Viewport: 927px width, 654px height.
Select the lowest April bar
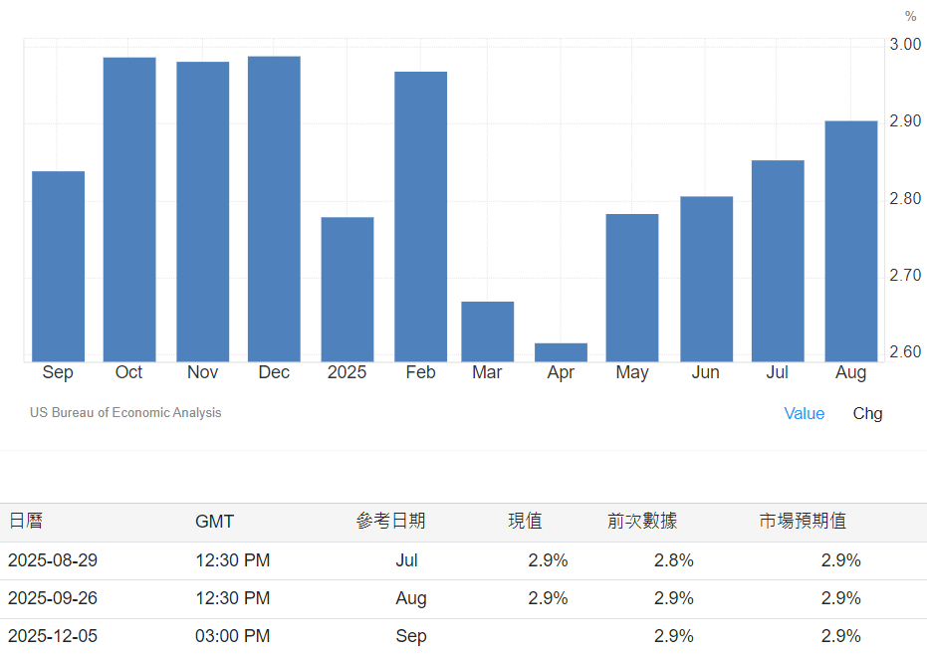[x=561, y=352]
